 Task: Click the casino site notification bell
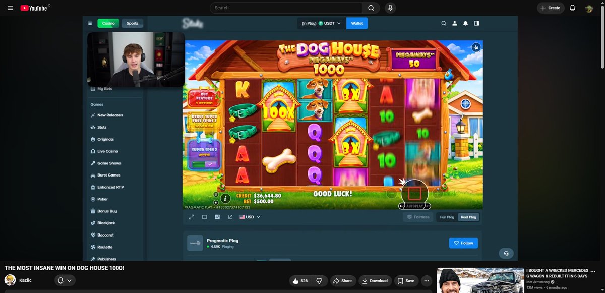[x=466, y=23]
